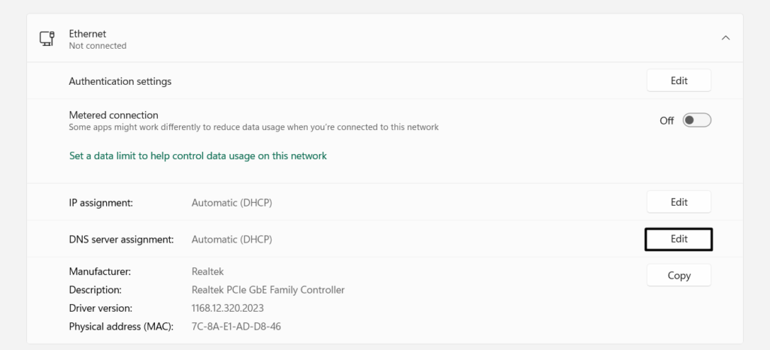This screenshot has width=770, height=350.
Task: Click the IP assignment Automatic (DHCP) value
Action: 232,202
